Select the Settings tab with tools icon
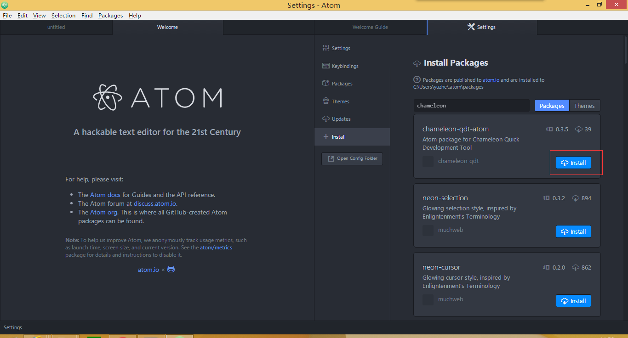628x338 pixels. pyautogui.click(x=482, y=27)
